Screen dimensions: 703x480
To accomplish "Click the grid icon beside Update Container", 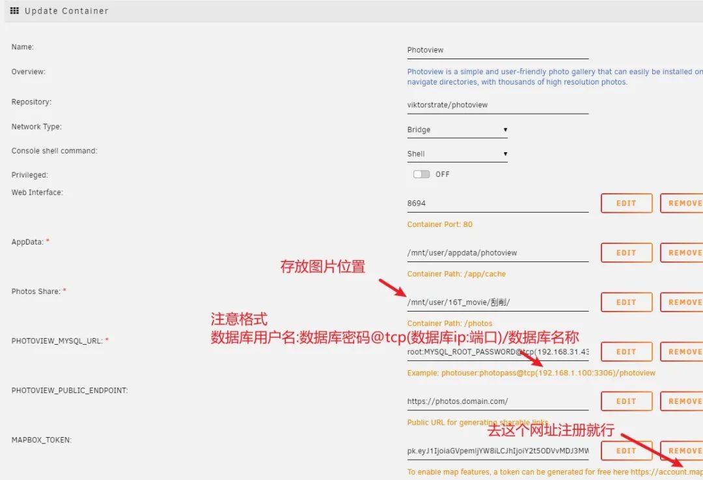I will 14,10.
